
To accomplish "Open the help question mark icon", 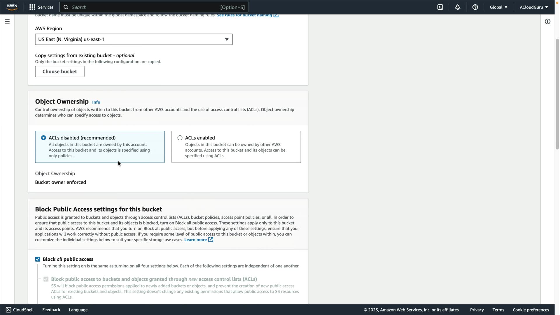I will [x=475, y=7].
